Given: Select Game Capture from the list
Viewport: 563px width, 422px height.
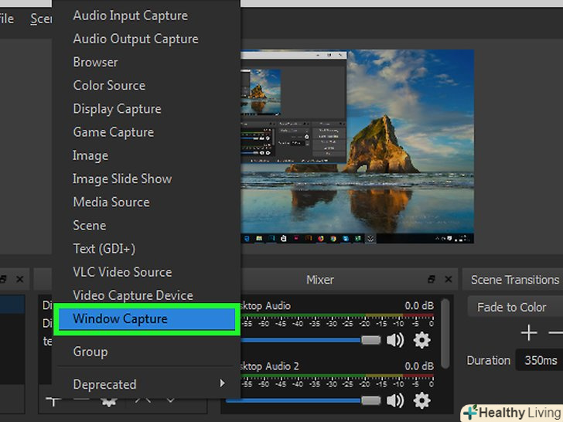Looking at the screenshot, I should tap(113, 132).
